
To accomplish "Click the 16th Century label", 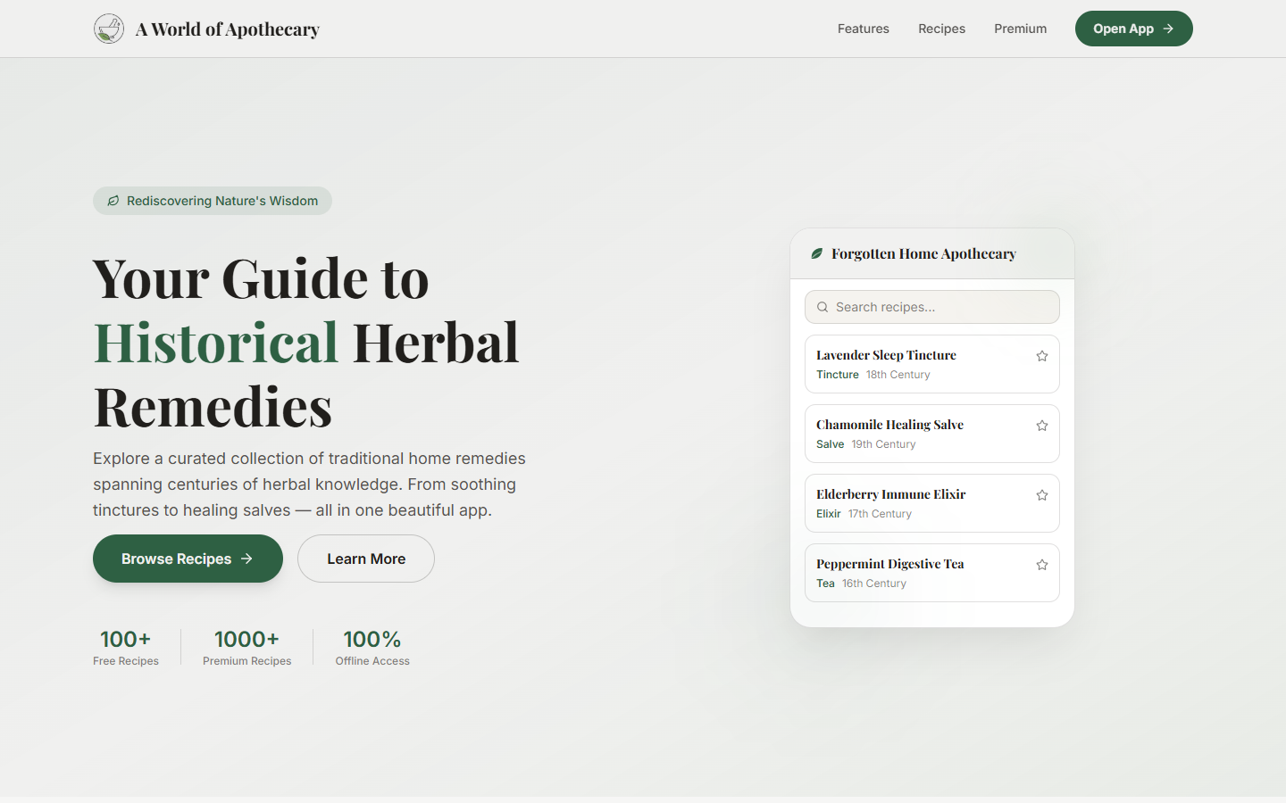I will [873, 584].
